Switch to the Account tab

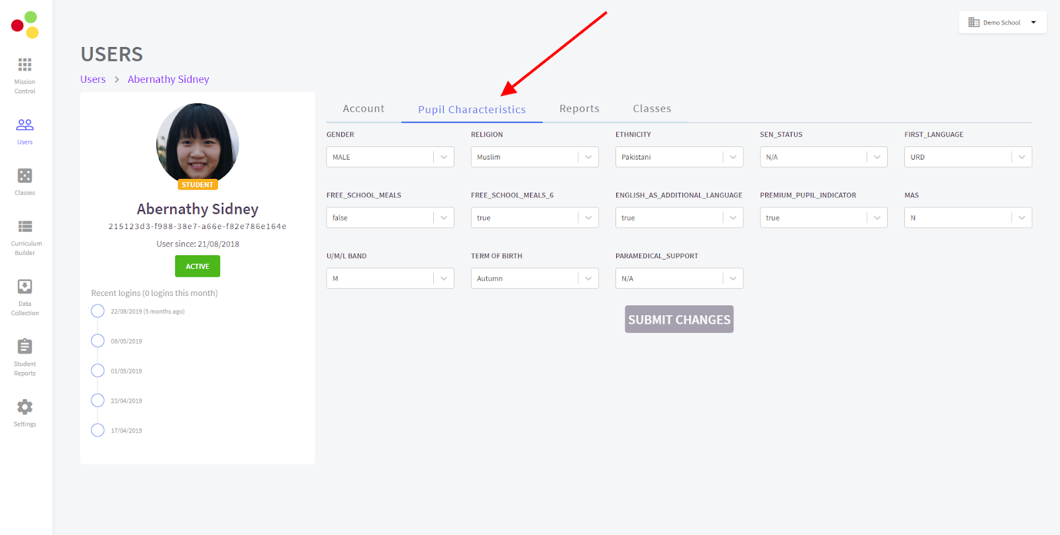point(363,109)
